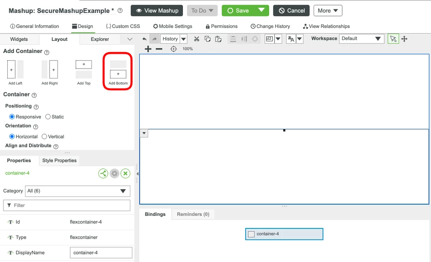The width and height of the screenshot is (431, 262).
Task: Select the Responsive positioning radio button
Action: 12,117
